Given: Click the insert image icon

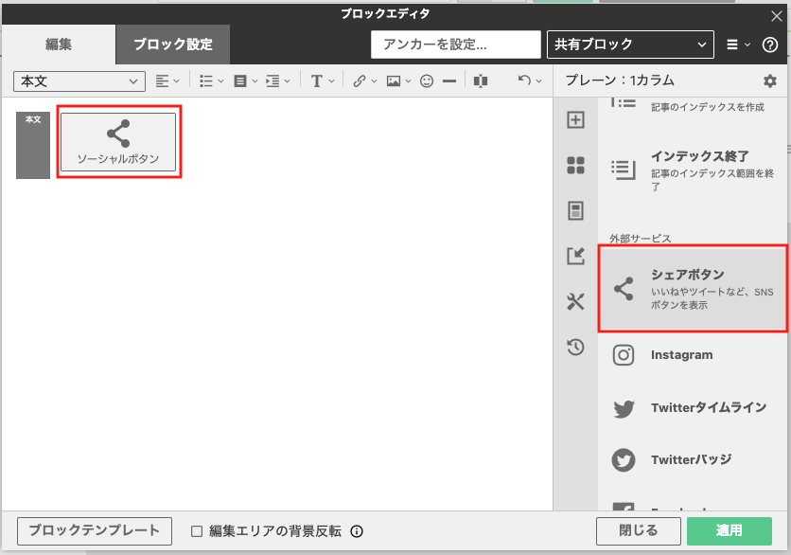Looking at the screenshot, I should click(x=394, y=81).
